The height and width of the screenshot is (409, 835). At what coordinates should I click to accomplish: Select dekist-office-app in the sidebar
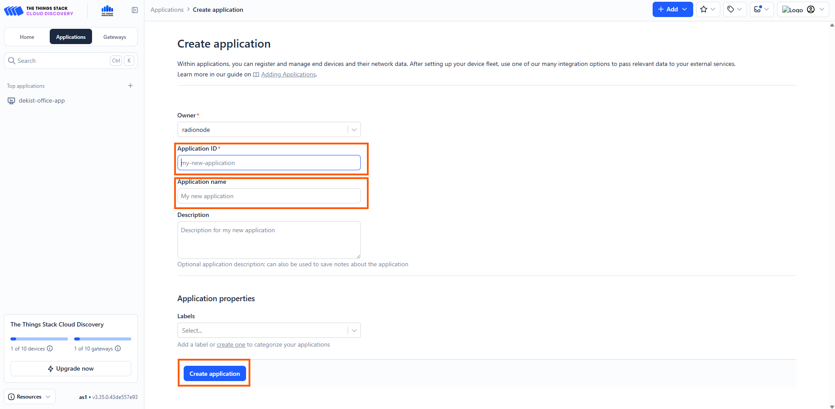pos(41,100)
